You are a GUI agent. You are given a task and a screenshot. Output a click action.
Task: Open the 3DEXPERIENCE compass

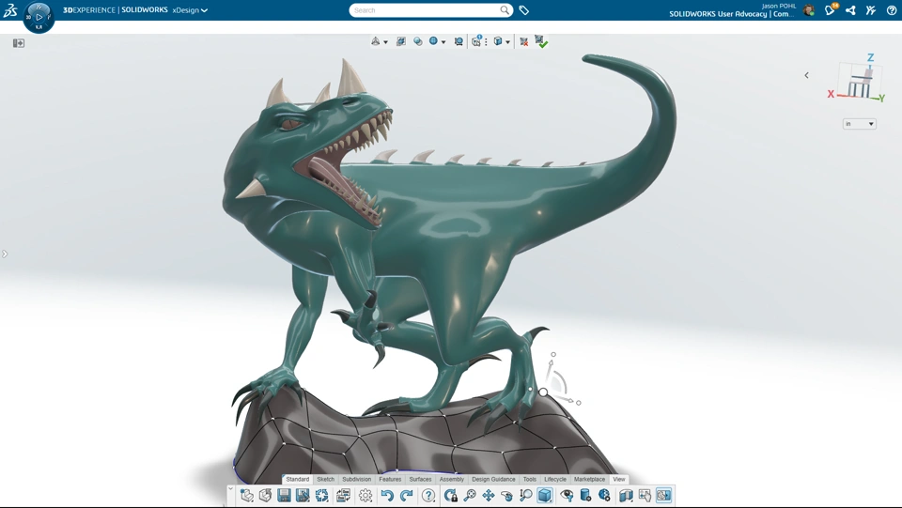click(39, 17)
